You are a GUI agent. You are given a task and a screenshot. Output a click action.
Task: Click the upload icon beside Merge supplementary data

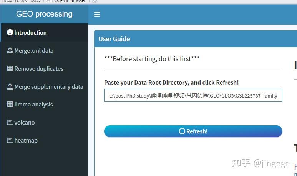[x=10, y=87]
